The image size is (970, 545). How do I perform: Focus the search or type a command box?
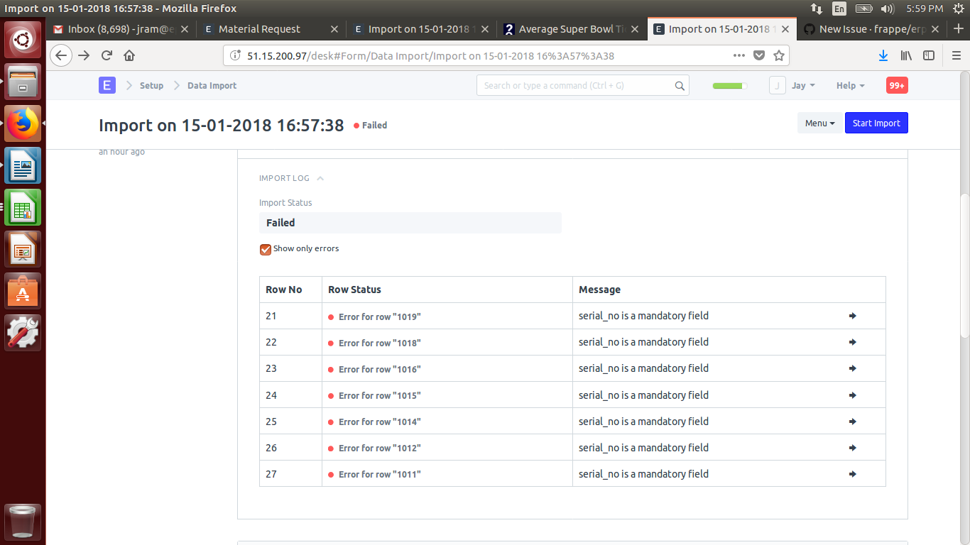click(x=582, y=85)
